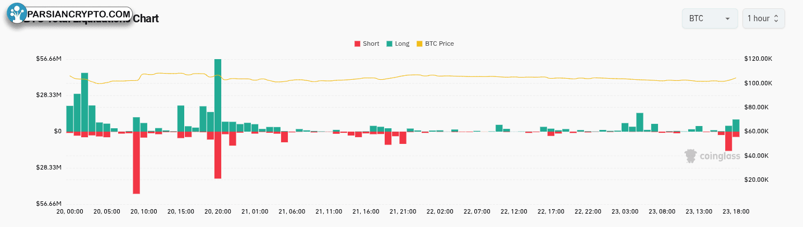This screenshot has height=227, width=803.
Task: Open the BTC coin selector dropdown
Action: 709,18
